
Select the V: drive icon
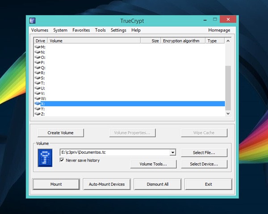pos(38,93)
